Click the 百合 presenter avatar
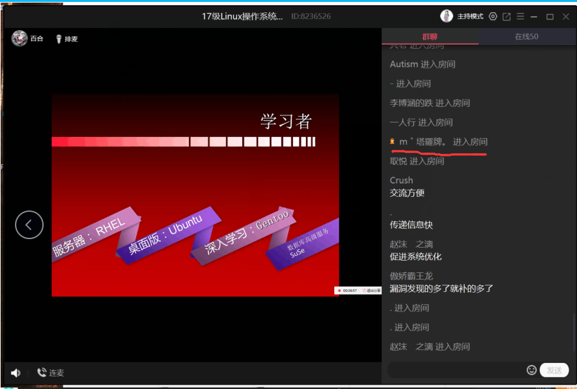Viewport: 577px width, 389px height. pos(19,38)
